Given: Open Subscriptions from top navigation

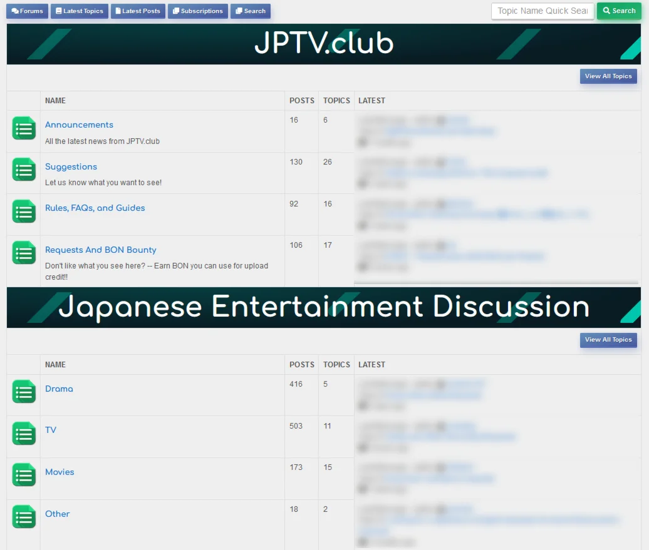Looking at the screenshot, I should coord(198,11).
